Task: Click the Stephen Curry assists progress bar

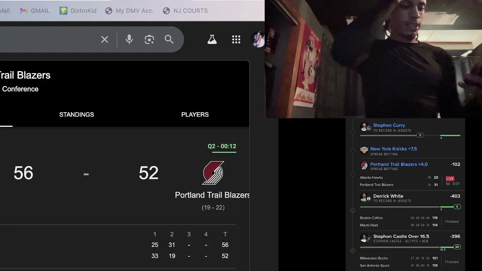Action: [410, 135]
